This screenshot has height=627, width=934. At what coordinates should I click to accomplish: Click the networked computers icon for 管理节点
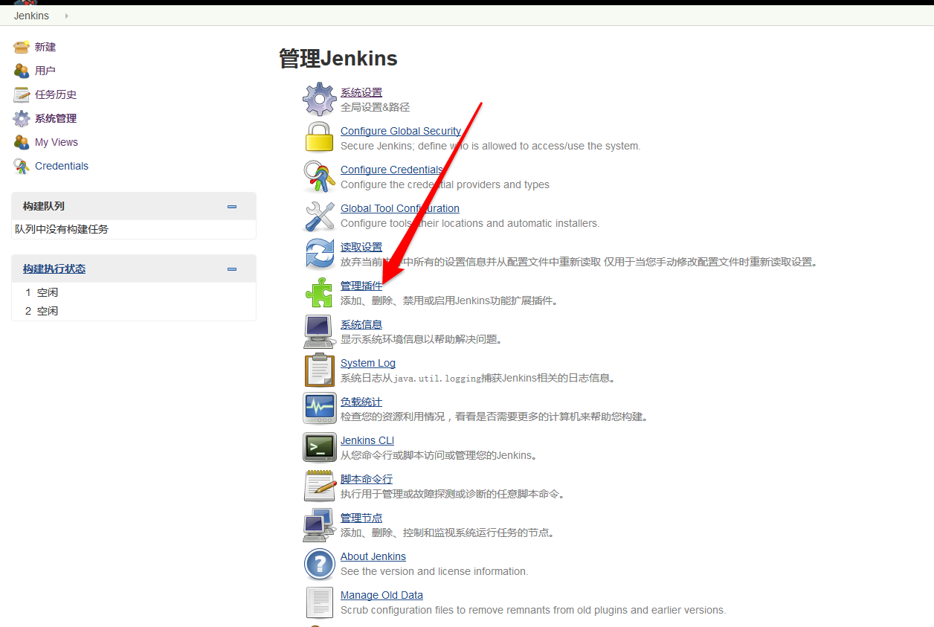pos(320,524)
